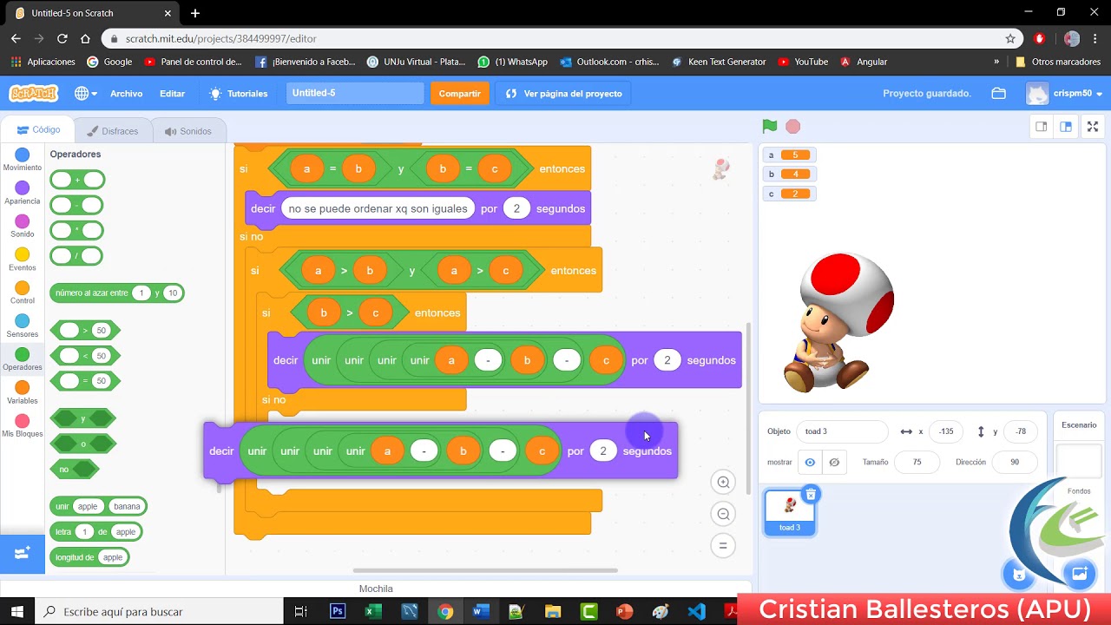Pick the 'longitud de apple' block
Screen dimensions: 1111x625
[89, 556]
